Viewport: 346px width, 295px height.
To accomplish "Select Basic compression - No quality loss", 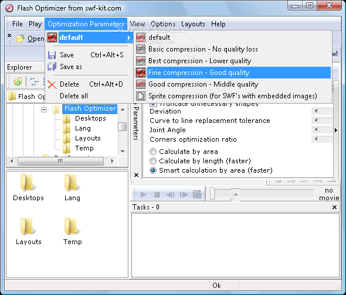I will (203, 49).
